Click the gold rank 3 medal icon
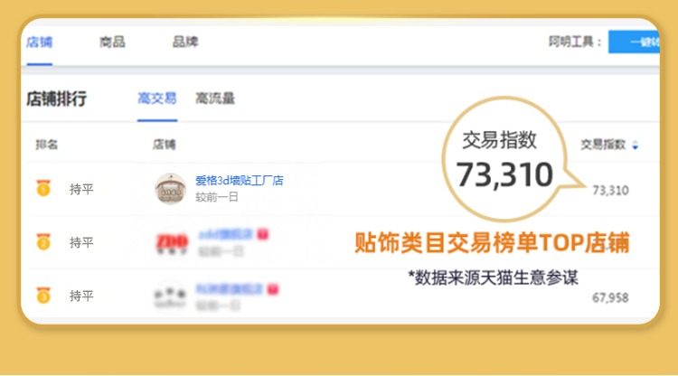Viewport: 678px width, 376px height. click(43, 296)
